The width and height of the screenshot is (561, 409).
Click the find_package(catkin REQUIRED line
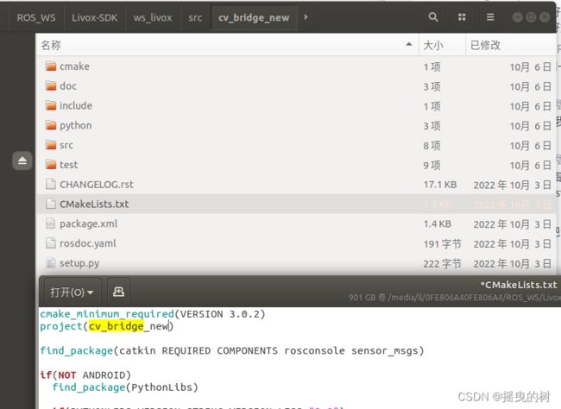(232, 350)
